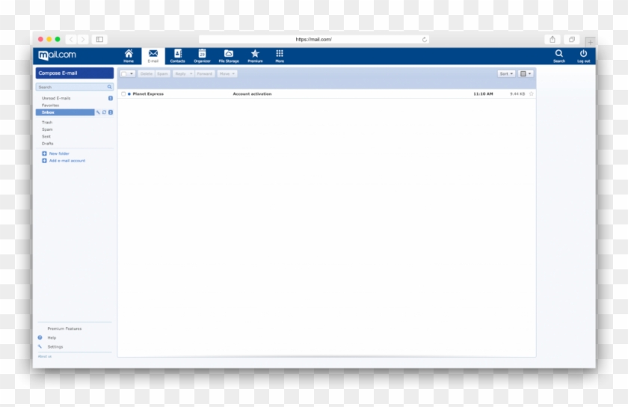The height and width of the screenshot is (407, 628).
Task: Click the sidebar Search input field
Action: 72,87
